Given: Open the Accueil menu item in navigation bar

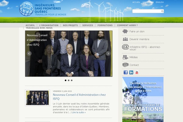Looking at the screenshot, I should pos(30,25).
